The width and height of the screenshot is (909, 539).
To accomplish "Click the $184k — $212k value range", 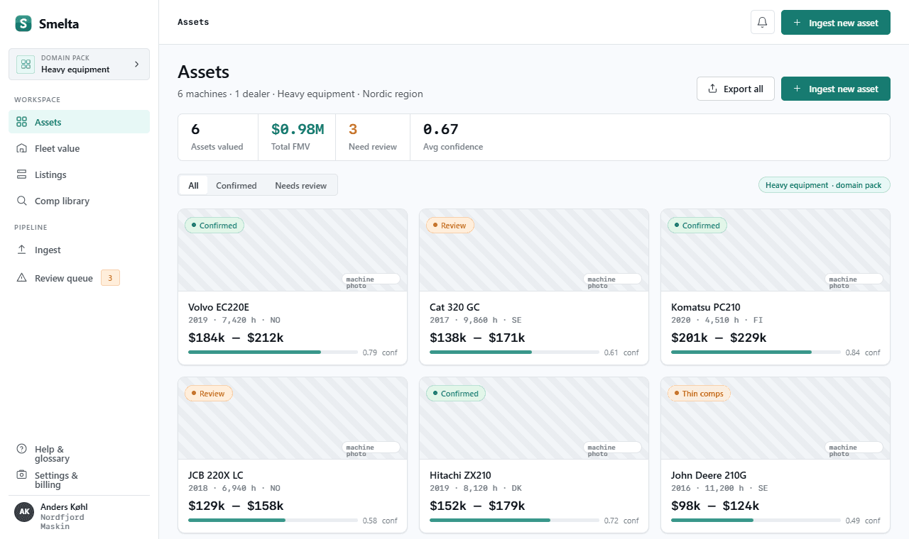I will (x=236, y=338).
